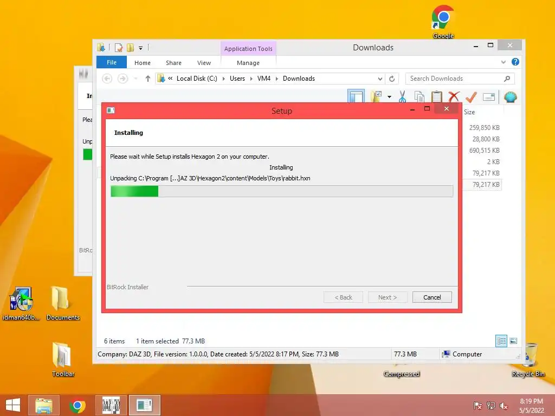Click the Help question mark icon

click(x=515, y=62)
